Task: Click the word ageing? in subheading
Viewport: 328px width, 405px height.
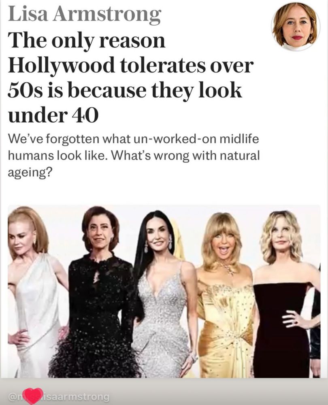Action: (29, 173)
